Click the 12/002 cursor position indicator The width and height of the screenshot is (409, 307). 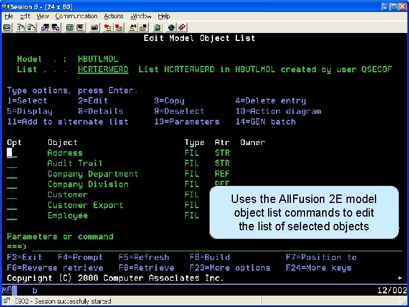point(393,290)
